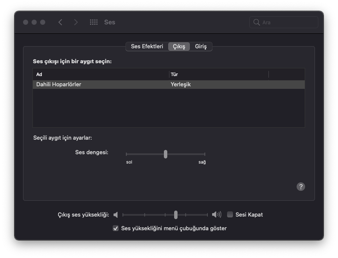
Task: Click the Ses dengesi balance slider knob
Action: 166,154
